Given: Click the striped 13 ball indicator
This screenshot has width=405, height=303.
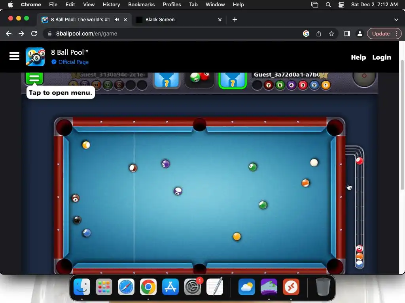Looking at the screenshot, I should pyautogui.click(x=97, y=85).
